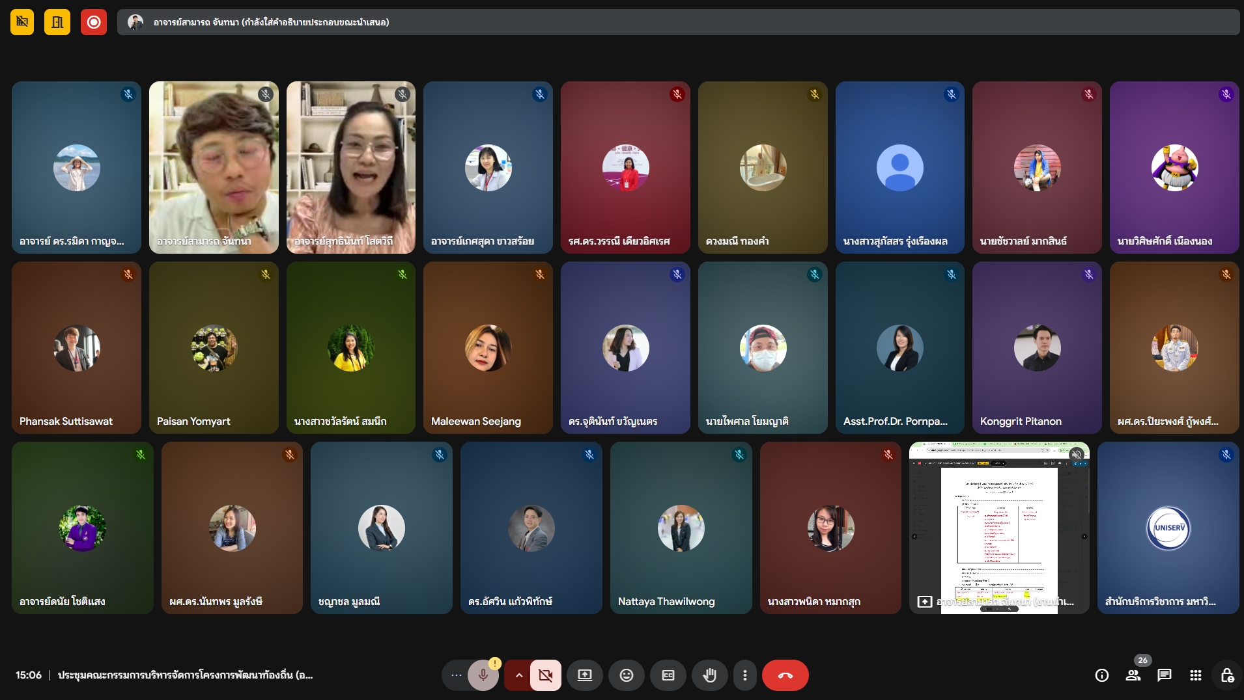The height and width of the screenshot is (700, 1244).
Task: Open audio settings ellipsis beside microphone
Action: point(456,675)
